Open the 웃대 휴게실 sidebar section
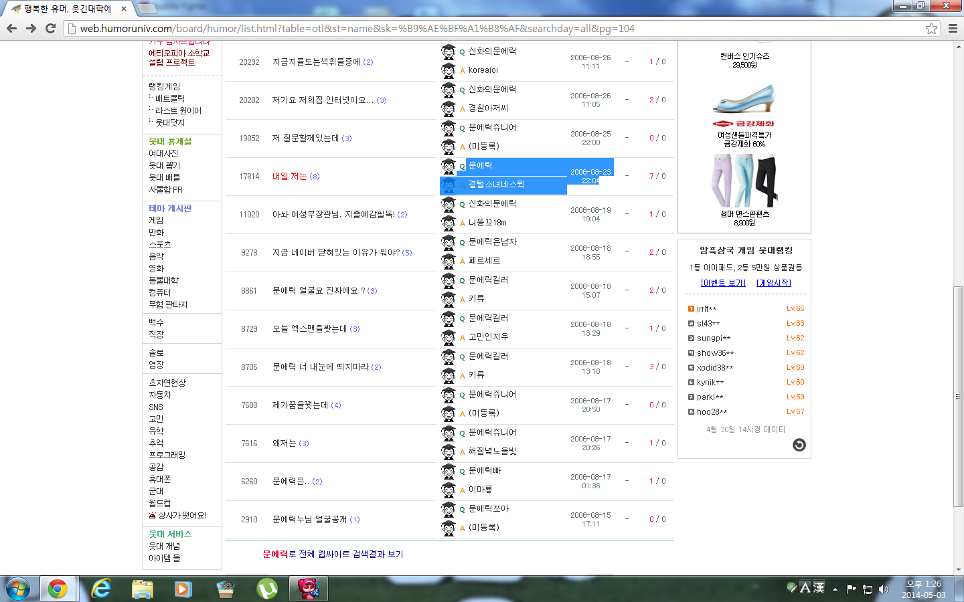Screen dimensions: 964x602 pyautogui.click(x=170, y=141)
